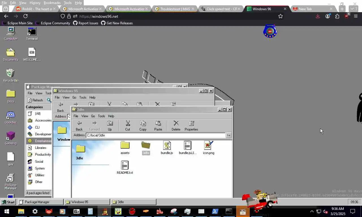Bookmark this page with the star icon

[x=281, y=16]
